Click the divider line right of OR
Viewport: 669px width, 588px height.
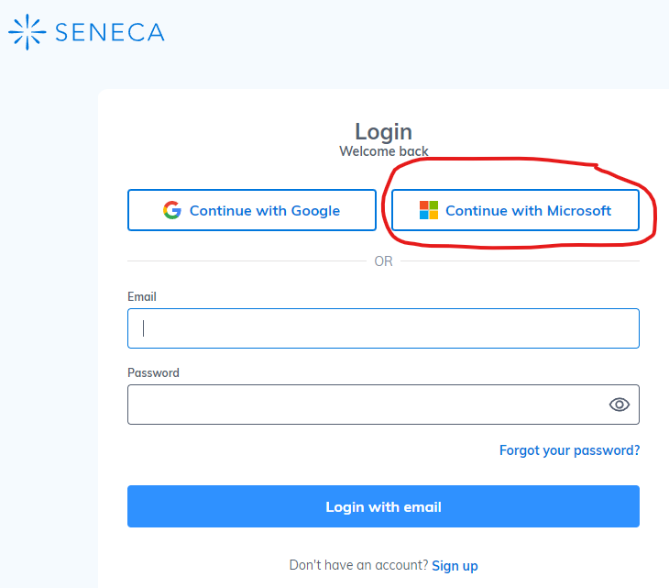point(520,261)
